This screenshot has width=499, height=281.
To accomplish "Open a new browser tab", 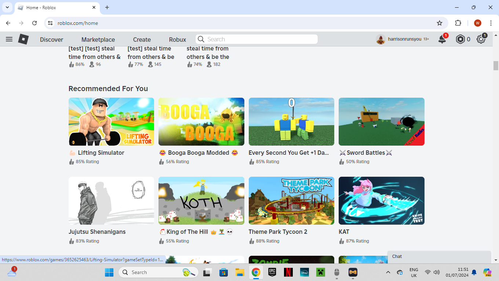I will pyautogui.click(x=107, y=7).
